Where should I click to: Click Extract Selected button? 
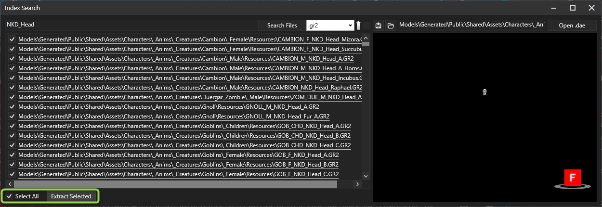click(x=71, y=196)
